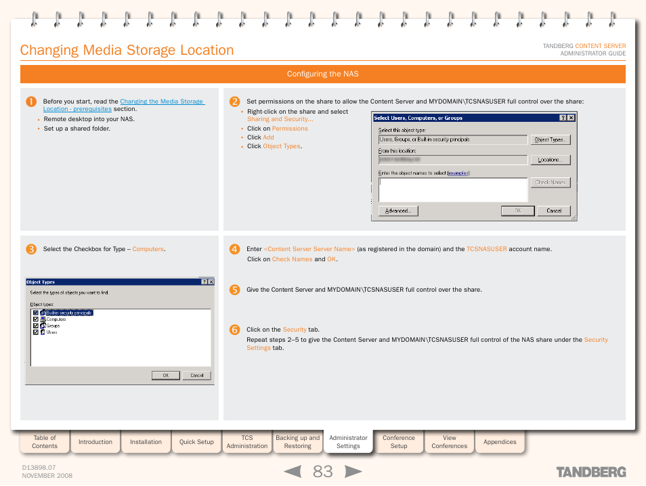Click the 'Security Settings' orange text
The width and height of the screenshot is (646, 486).
[427, 344]
